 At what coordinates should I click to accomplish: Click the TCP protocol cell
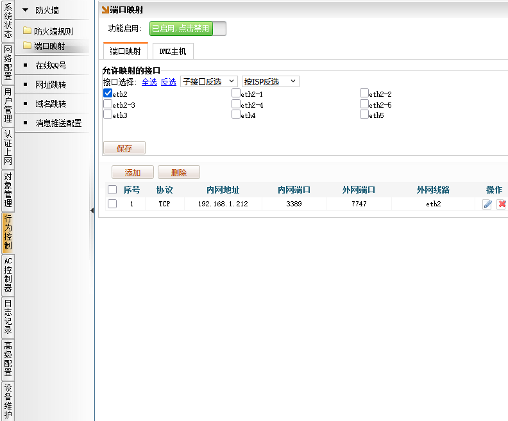[165, 204]
